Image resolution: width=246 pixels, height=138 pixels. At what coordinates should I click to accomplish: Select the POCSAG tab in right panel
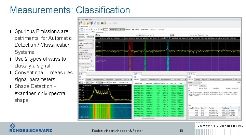pyautogui.click(x=191, y=79)
